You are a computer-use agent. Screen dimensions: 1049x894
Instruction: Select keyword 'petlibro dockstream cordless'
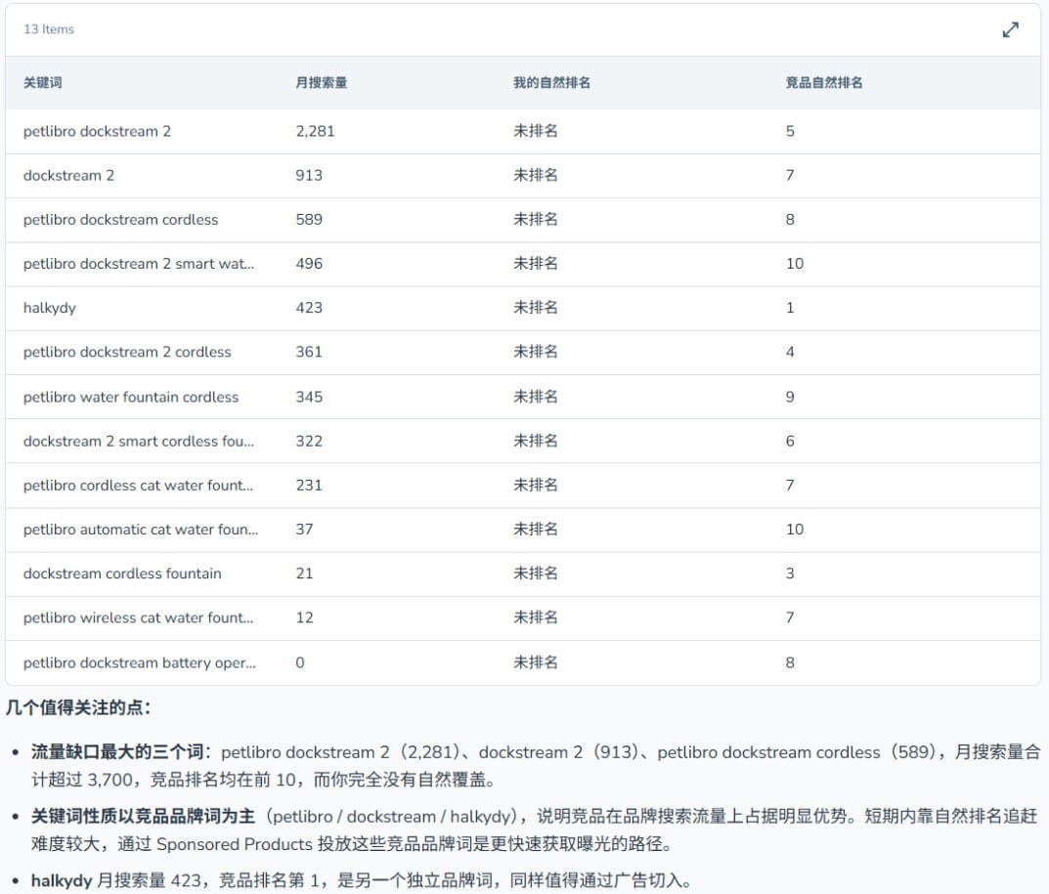click(x=120, y=219)
